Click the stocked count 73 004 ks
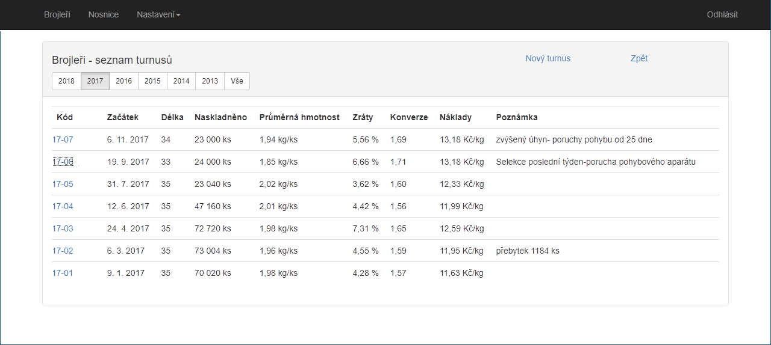The width and height of the screenshot is (771, 345). click(x=213, y=251)
